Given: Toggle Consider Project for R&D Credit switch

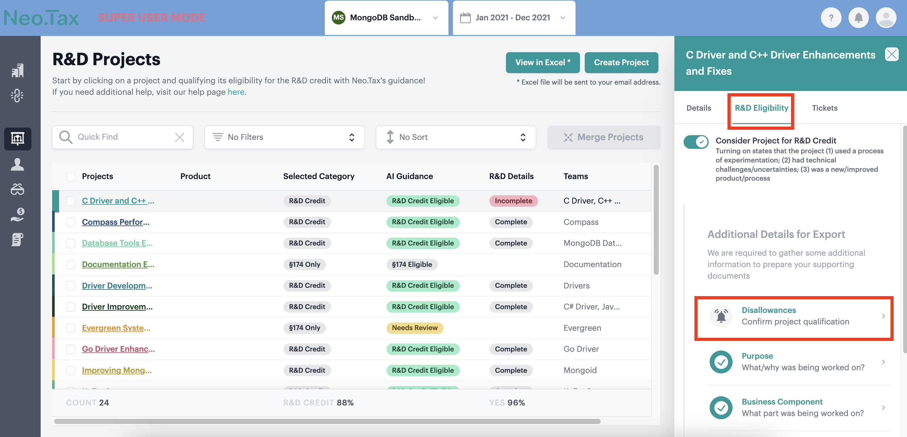Looking at the screenshot, I should pos(696,142).
